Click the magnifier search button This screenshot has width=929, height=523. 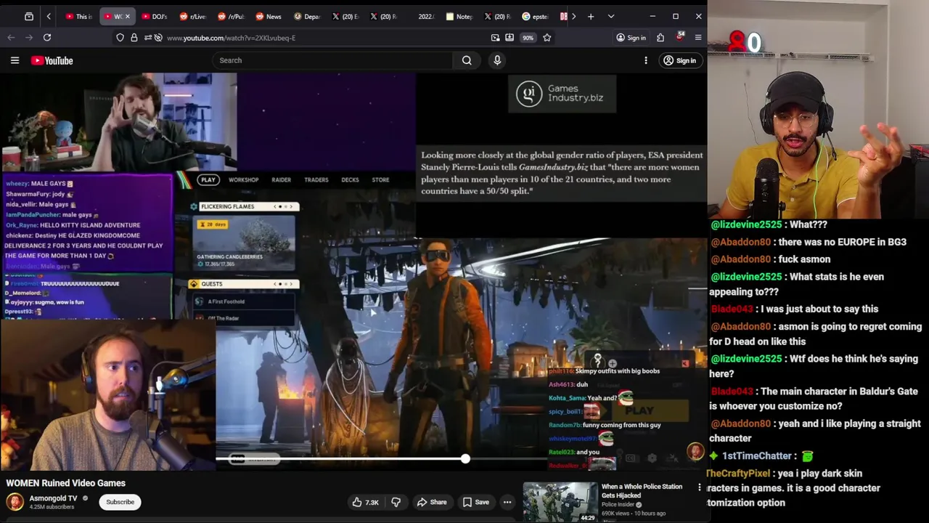click(x=467, y=60)
